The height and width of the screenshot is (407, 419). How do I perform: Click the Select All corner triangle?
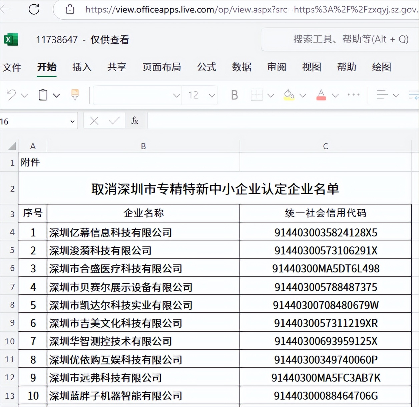tap(12, 146)
